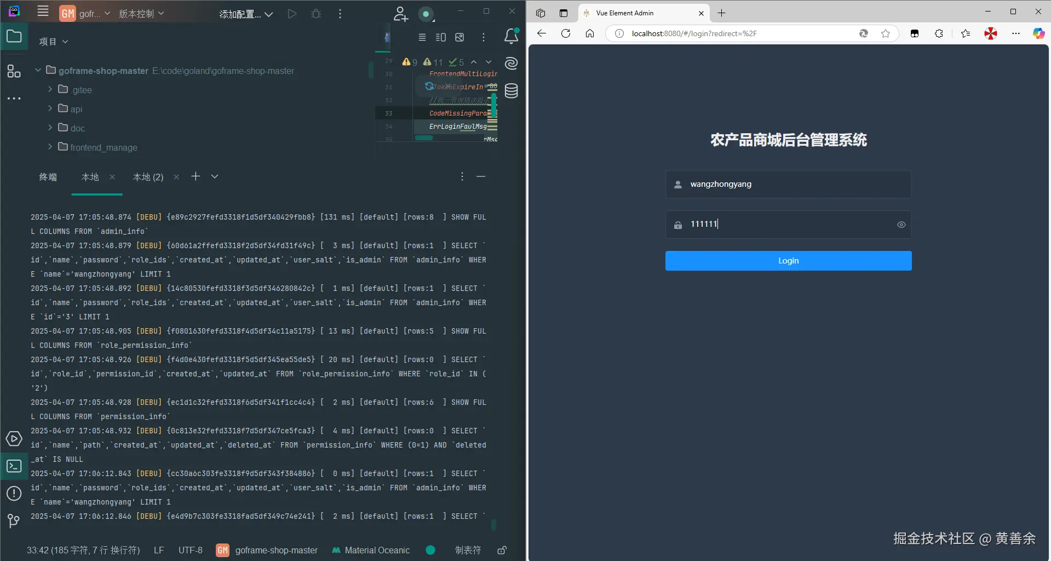Switch to the 本地 terminal tab
This screenshot has height=561, width=1051.
pos(90,177)
